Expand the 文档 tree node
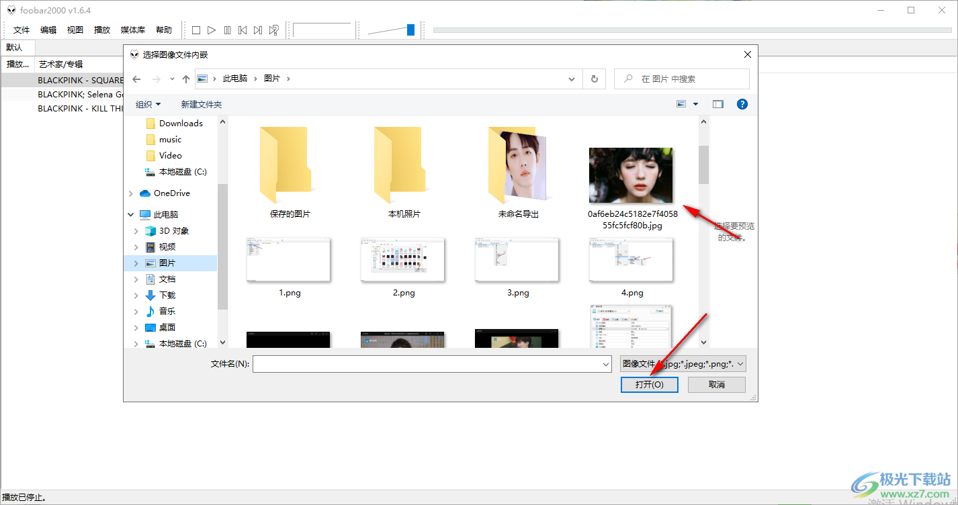Viewport: 958px width, 505px height. coord(136,279)
